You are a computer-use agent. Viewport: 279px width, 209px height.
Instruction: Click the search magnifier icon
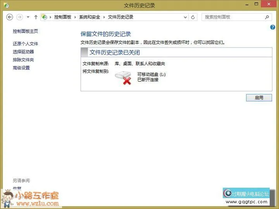[267, 17]
